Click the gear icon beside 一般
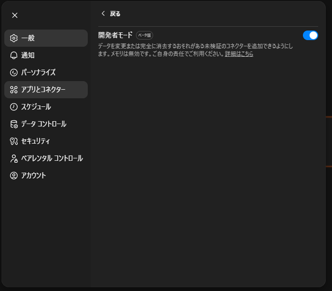 pos(14,38)
